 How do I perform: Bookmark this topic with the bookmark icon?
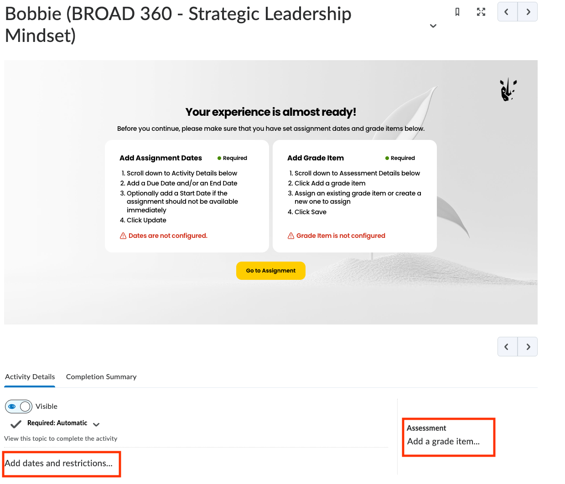point(457,12)
